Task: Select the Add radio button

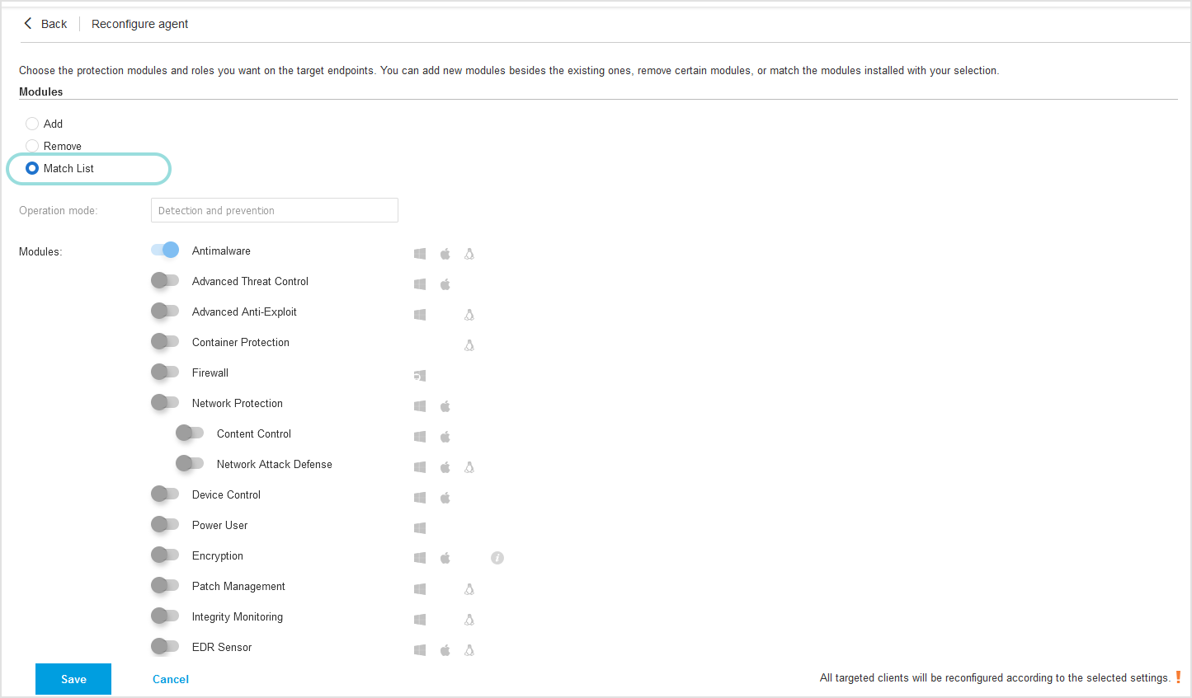Action: [32, 124]
